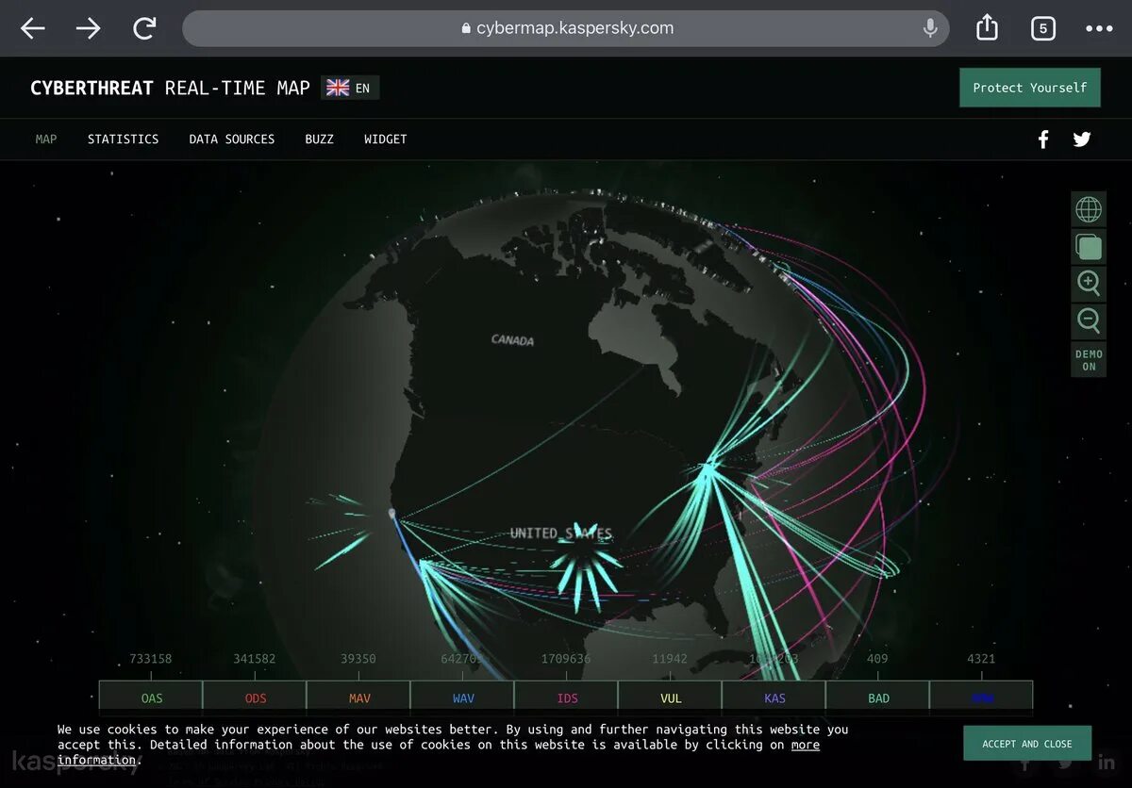Toggle the DEMO ON mode button
The height and width of the screenshot is (788, 1132).
[x=1089, y=360]
